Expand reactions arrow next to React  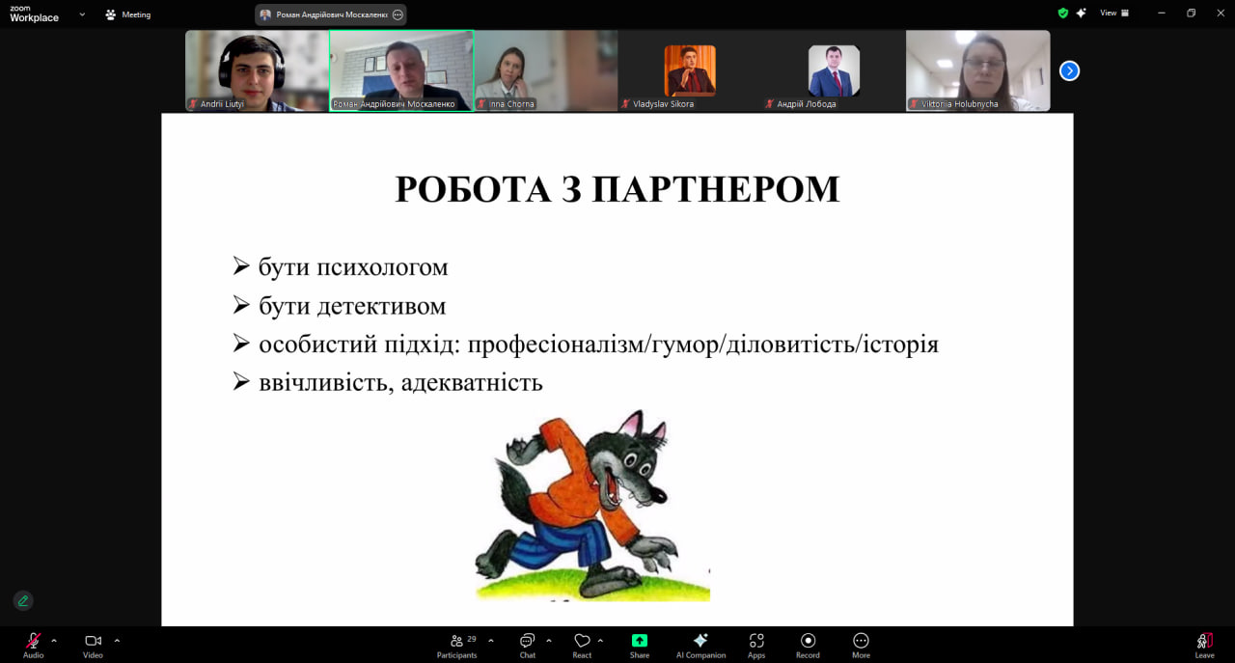600,640
